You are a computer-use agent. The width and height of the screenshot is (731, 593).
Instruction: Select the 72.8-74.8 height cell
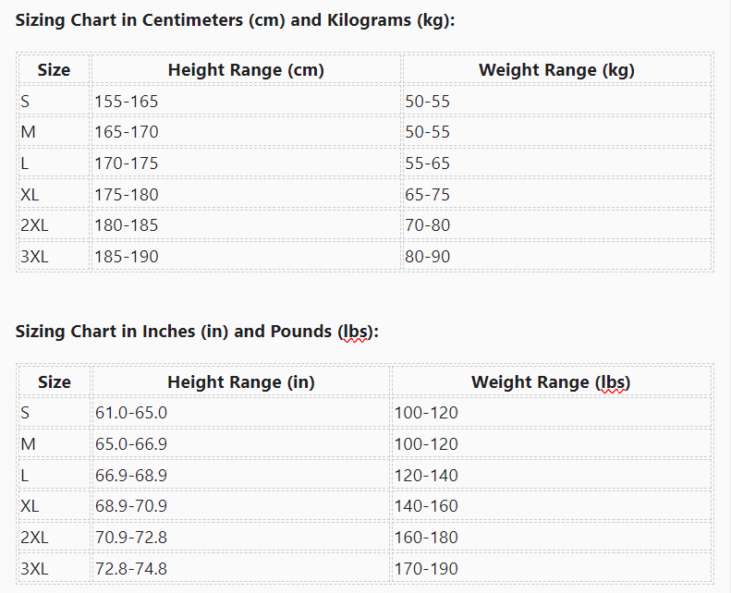click(131, 569)
